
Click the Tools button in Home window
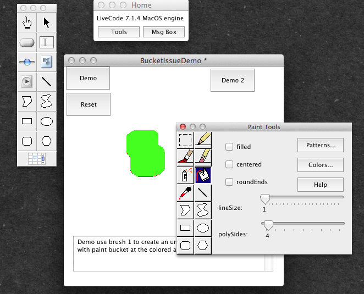[119, 32]
